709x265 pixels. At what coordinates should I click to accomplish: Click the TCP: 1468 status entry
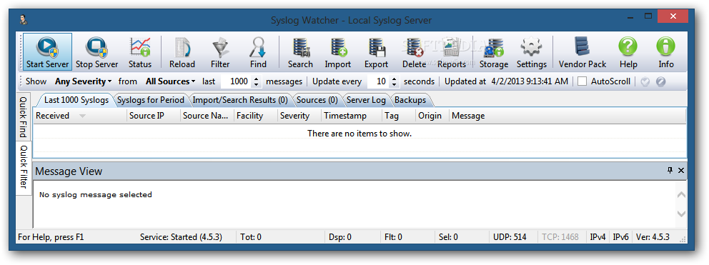560,237
